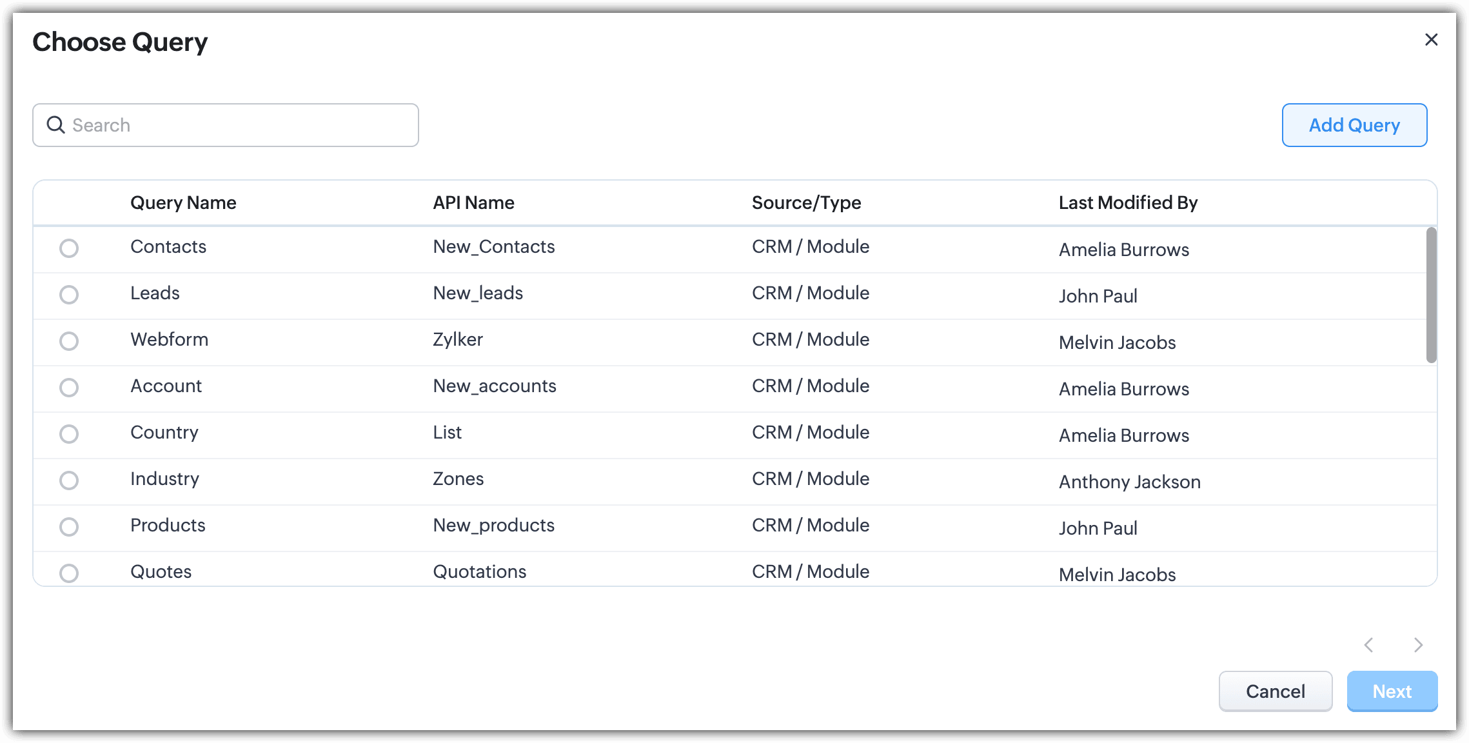Click the Next button
The image size is (1469, 743).
coord(1392,691)
